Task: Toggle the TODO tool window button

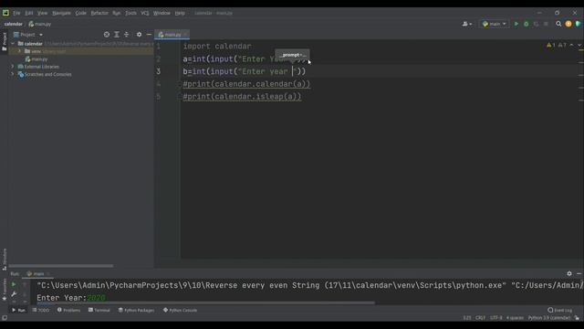Action: coord(40,310)
